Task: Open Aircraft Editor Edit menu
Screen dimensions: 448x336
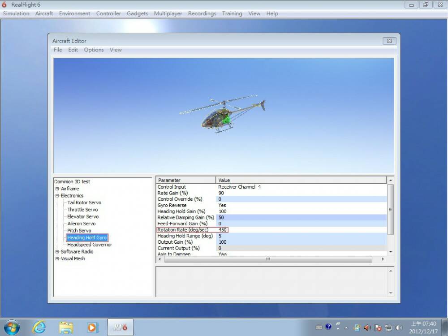Action: click(x=73, y=50)
